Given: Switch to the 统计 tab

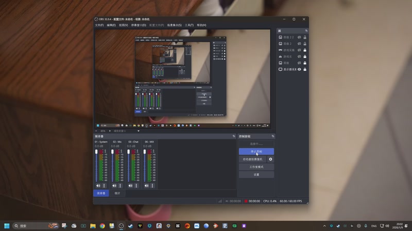Looking at the screenshot, I should tap(117, 194).
